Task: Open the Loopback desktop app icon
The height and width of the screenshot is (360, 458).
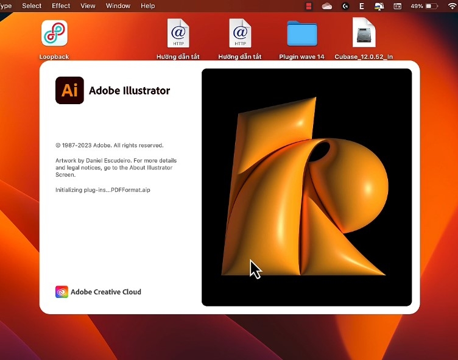Action: (54, 33)
